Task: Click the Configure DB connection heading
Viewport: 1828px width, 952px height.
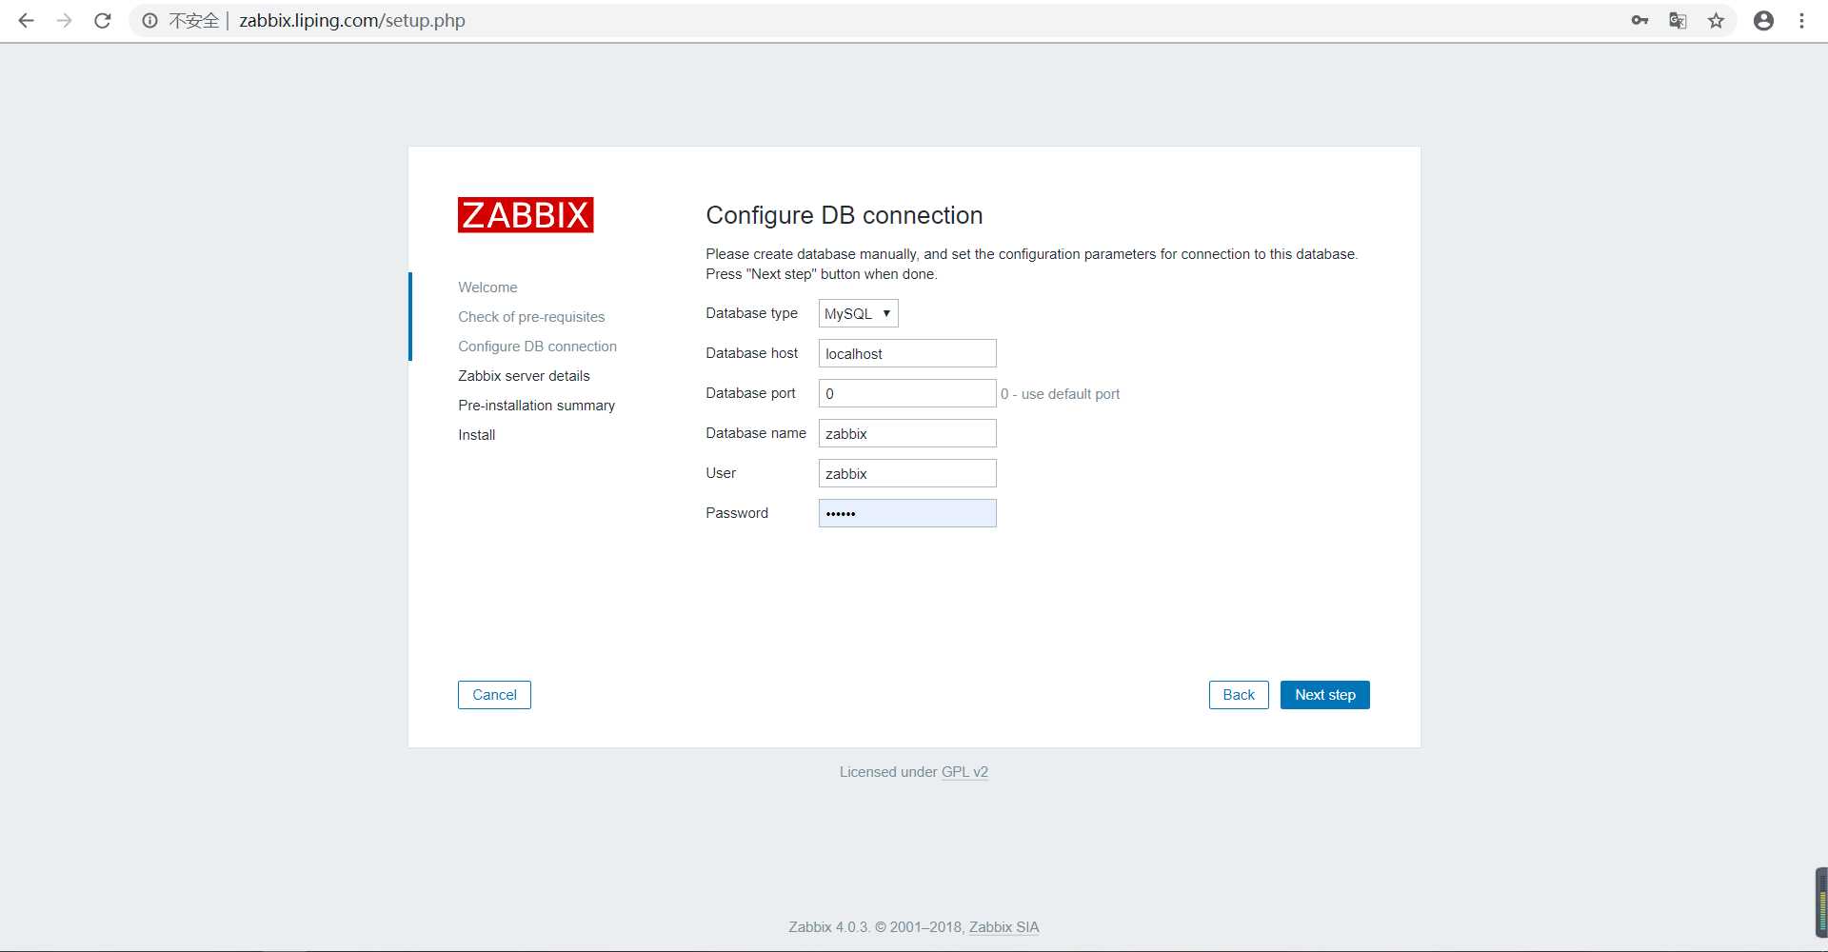Action: pos(844,215)
